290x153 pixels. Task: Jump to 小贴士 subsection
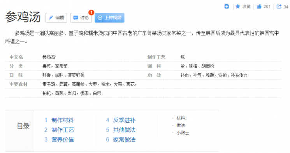183,133
